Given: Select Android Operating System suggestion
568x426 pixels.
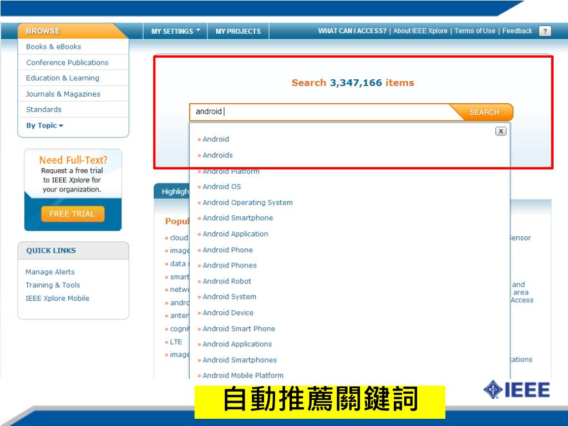Looking at the screenshot, I should click(247, 202).
